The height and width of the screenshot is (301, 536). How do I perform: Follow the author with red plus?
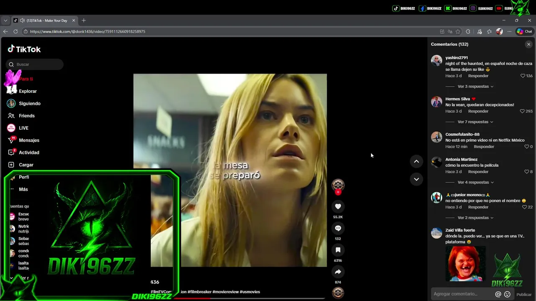[338, 192]
